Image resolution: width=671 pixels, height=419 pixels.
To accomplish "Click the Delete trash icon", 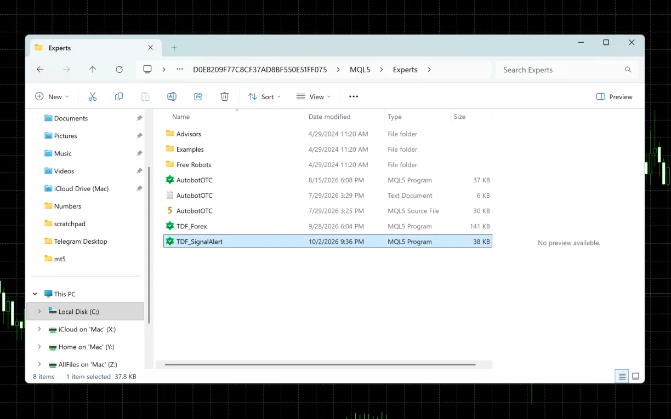I will coord(225,96).
